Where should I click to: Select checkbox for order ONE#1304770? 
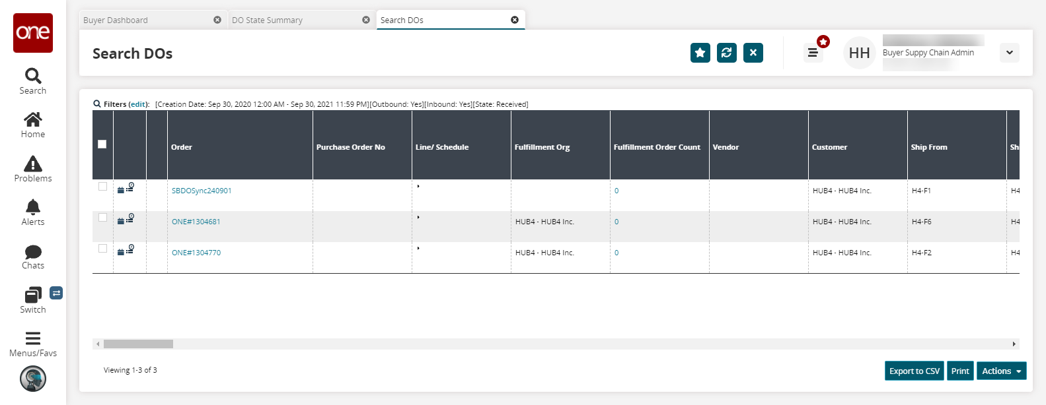(102, 249)
